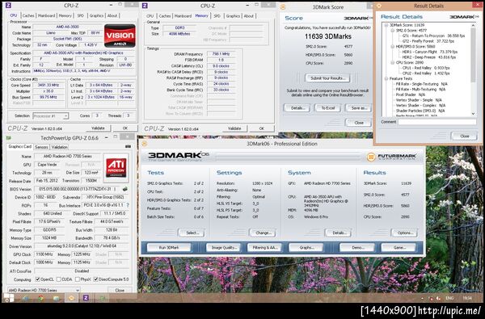Click the Run 3DMark button
485x319 pixels.
click(169, 248)
